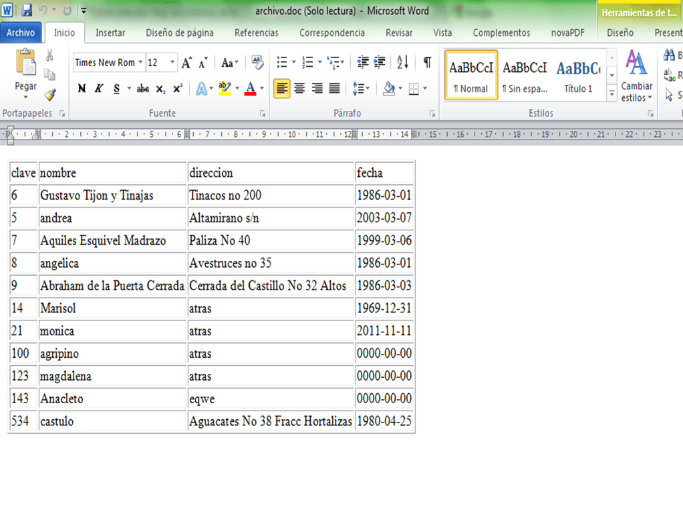The height and width of the screenshot is (514, 683).
Task: Switch to the Revisar tab
Action: (x=399, y=33)
